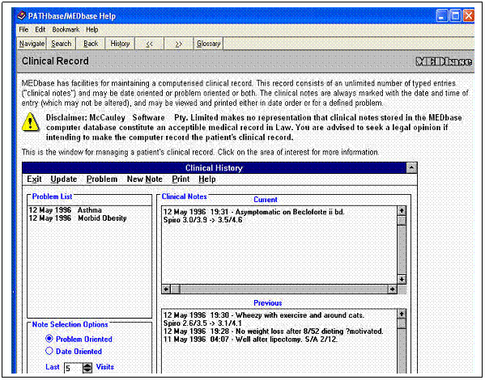This screenshot has height=380, width=485.
Task: Go to next topic with >> button
Action: pyautogui.click(x=179, y=44)
